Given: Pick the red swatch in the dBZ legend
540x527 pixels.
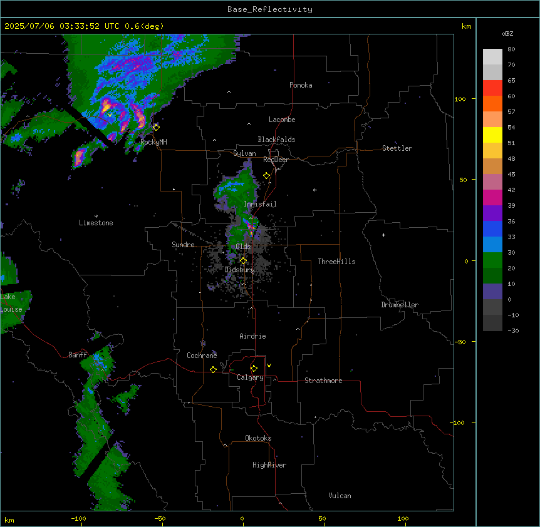Looking at the screenshot, I should click(x=492, y=88).
